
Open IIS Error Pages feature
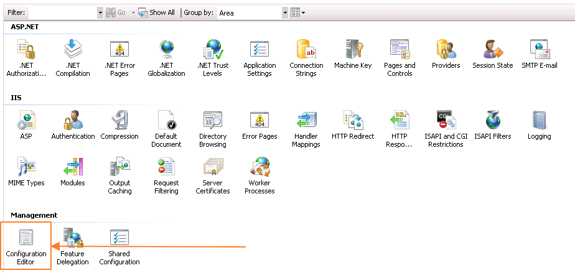pyautogui.click(x=259, y=125)
